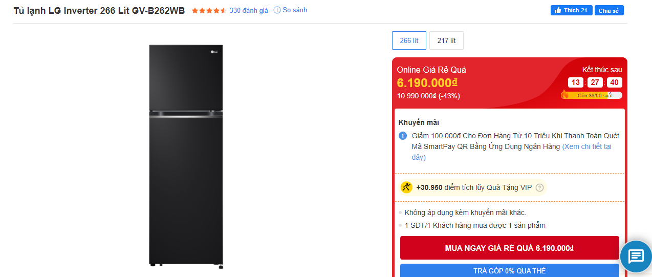Select the 217 lít capacity option
652x277 pixels.
(x=446, y=40)
